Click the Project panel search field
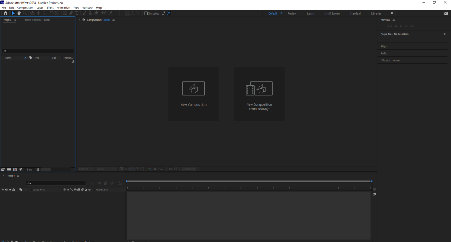 click(x=40, y=52)
